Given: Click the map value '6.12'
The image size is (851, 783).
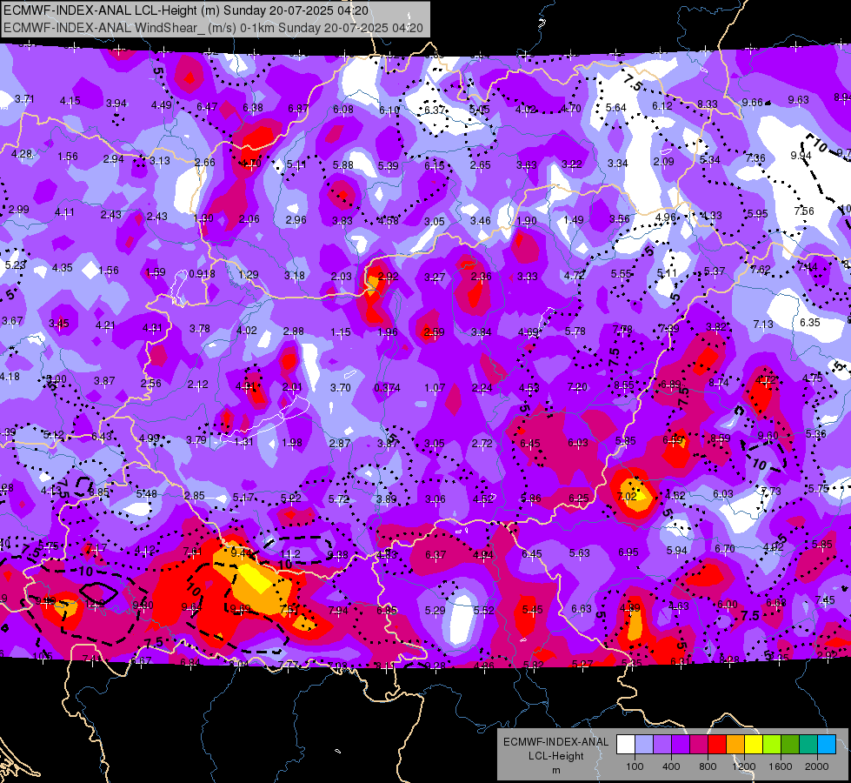Looking at the screenshot, I should (662, 106).
